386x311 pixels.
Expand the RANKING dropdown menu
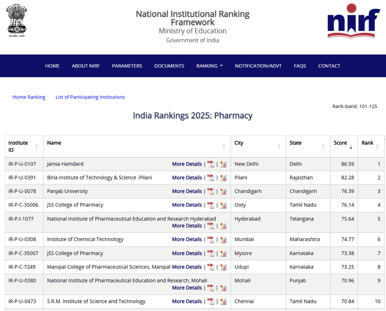tap(209, 66)
